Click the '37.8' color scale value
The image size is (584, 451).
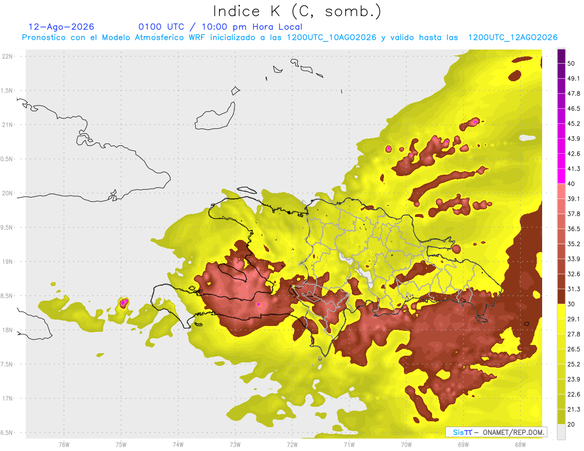pos(573,214)
